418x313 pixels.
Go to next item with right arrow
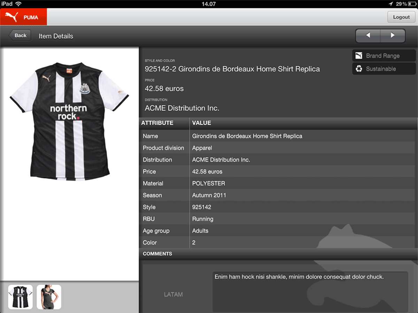tap(393, 35)
